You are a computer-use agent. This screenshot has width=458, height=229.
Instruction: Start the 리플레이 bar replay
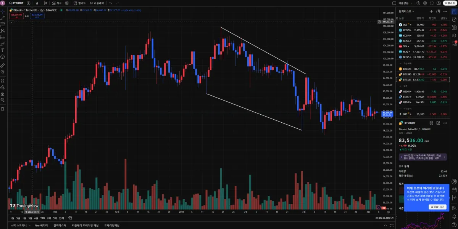[96, 3]
